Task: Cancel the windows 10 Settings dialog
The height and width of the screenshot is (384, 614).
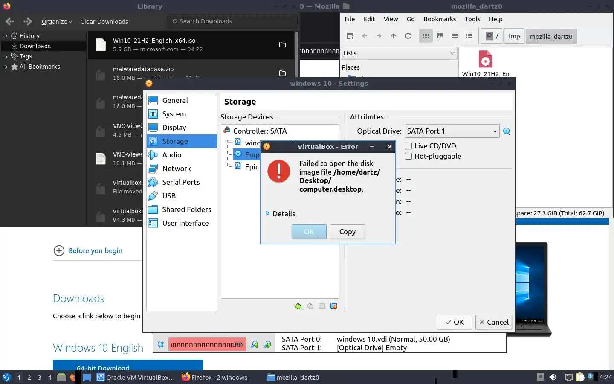Action: pos(494,322)
